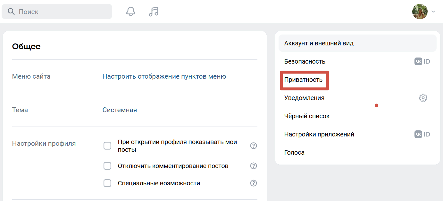Viewport: 443px width, 201px height.
Task: Check Отключить комментирование постов
Action: (x=107, y=166)
